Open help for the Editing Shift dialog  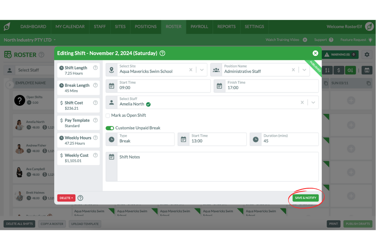coord(162,53)
